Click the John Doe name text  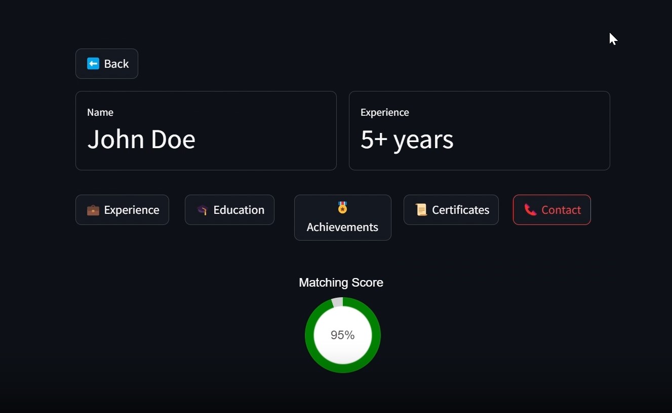pos(141,139)
